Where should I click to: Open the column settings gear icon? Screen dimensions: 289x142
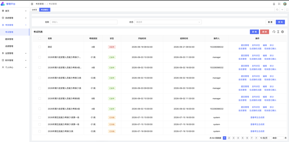282,32
